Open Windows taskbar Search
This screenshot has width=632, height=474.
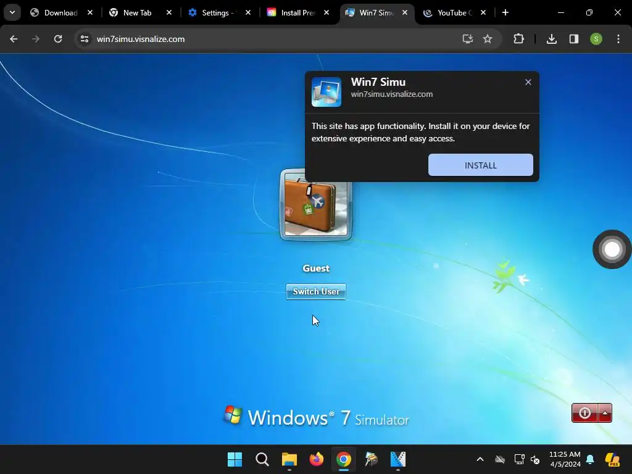(262, 459)
